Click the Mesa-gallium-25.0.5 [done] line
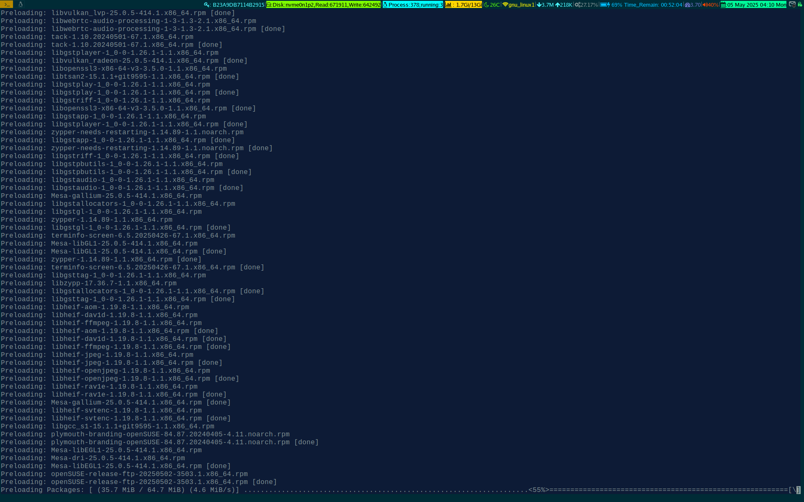Viewport: 804px width, 502px height. [x=116, y=402]
